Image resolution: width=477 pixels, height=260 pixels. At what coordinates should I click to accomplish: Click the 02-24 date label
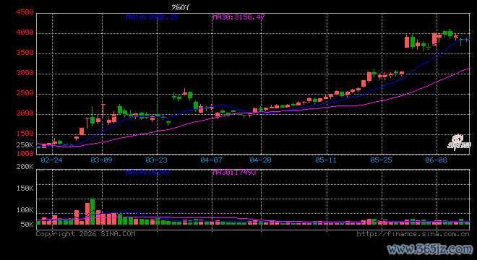coord(51,160)
